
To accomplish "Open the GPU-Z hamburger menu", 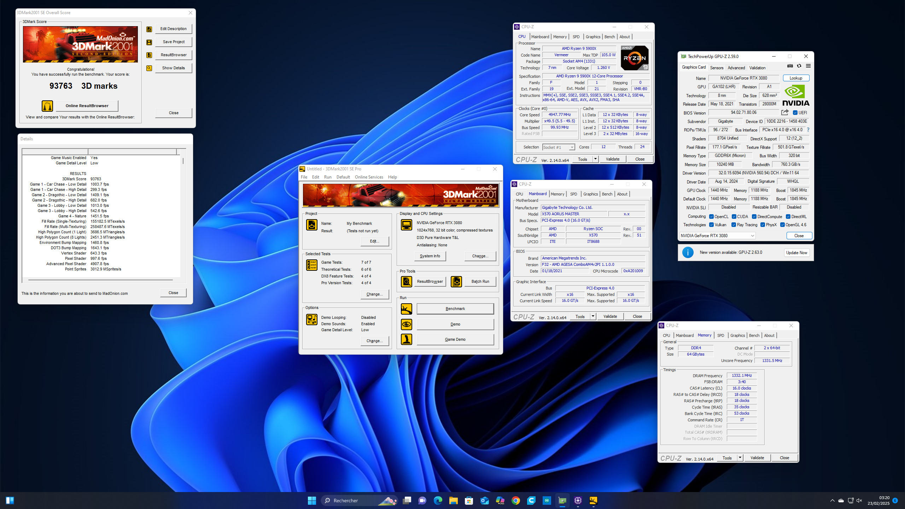I will click(808, 66).
